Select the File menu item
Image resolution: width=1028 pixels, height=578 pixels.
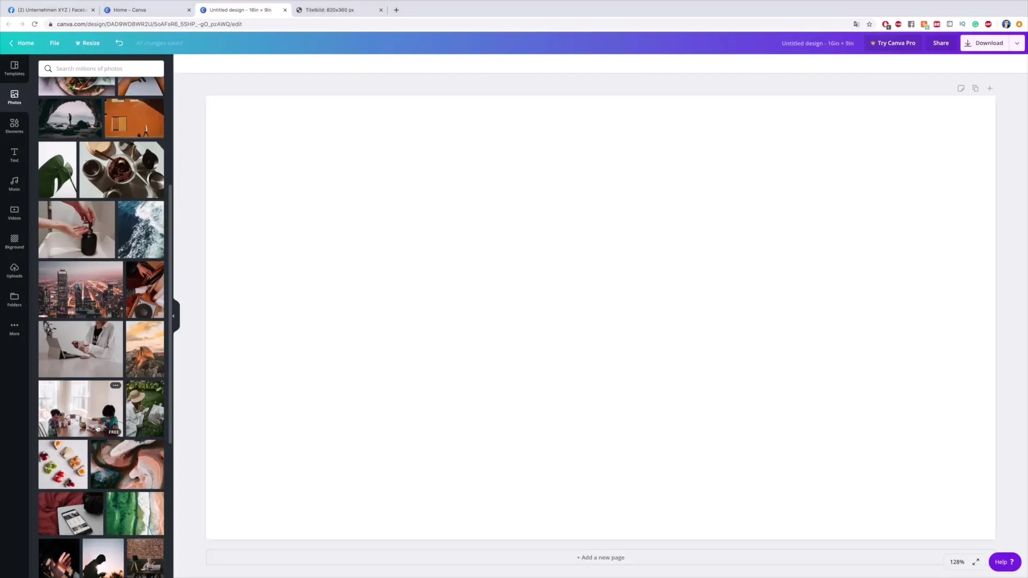[55, 43]
